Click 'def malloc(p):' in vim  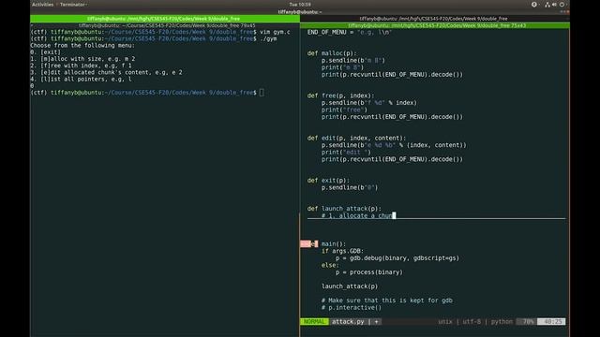tap(332, 53)
